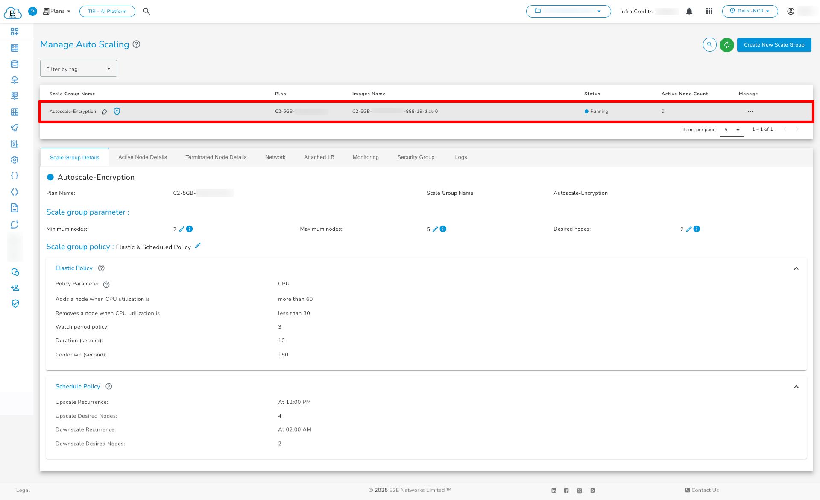Open the Facebook icon in the footer
820x500 pixels.
(x=566, y=490)
